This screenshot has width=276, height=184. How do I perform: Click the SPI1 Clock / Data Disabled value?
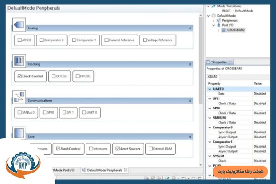click(x=260, y=103)
